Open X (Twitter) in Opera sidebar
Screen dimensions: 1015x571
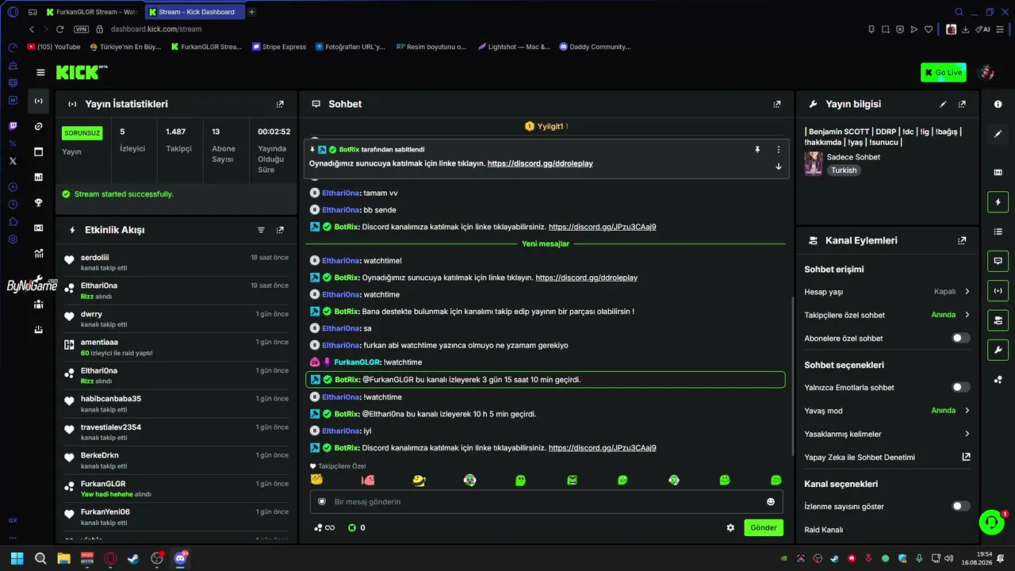(13, 161)
